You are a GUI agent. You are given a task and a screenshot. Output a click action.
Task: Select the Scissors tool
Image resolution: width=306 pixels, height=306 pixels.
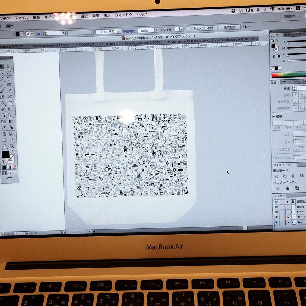[x=10, y=97]
